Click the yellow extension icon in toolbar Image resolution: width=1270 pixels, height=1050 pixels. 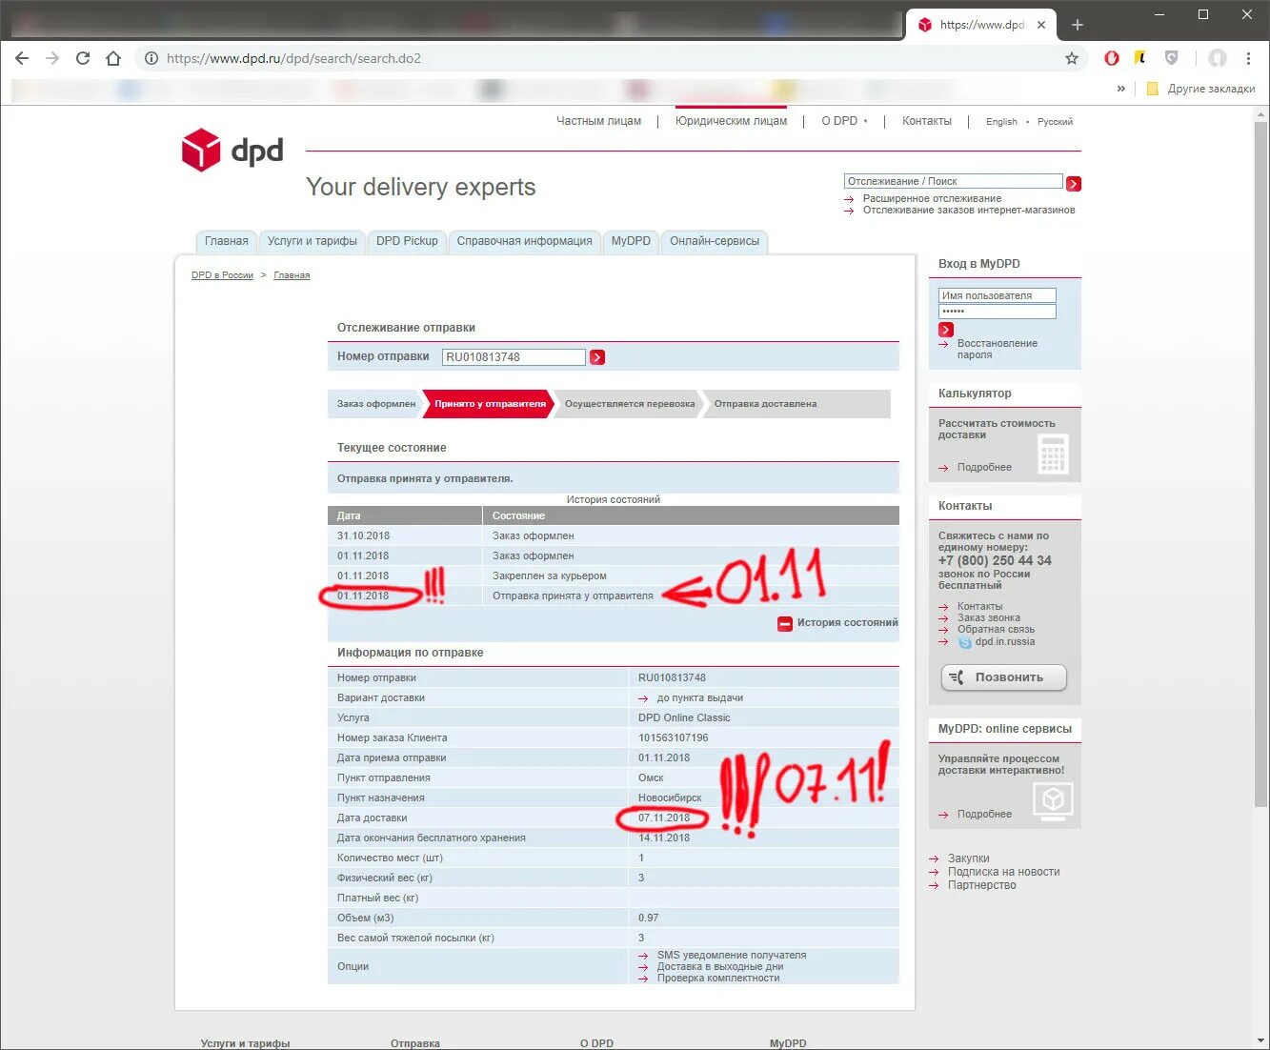[x=1140, y=58]
